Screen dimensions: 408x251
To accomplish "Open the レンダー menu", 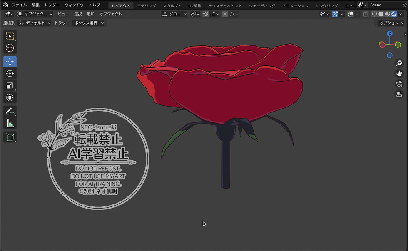I will 52,5.
